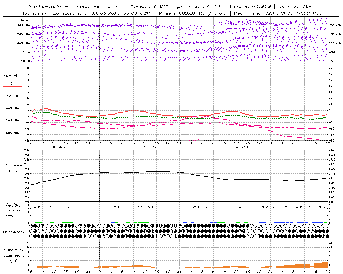Select the 23 мая date label
Viewport: 343px width, 274px height.
click(x=150, y=147)
